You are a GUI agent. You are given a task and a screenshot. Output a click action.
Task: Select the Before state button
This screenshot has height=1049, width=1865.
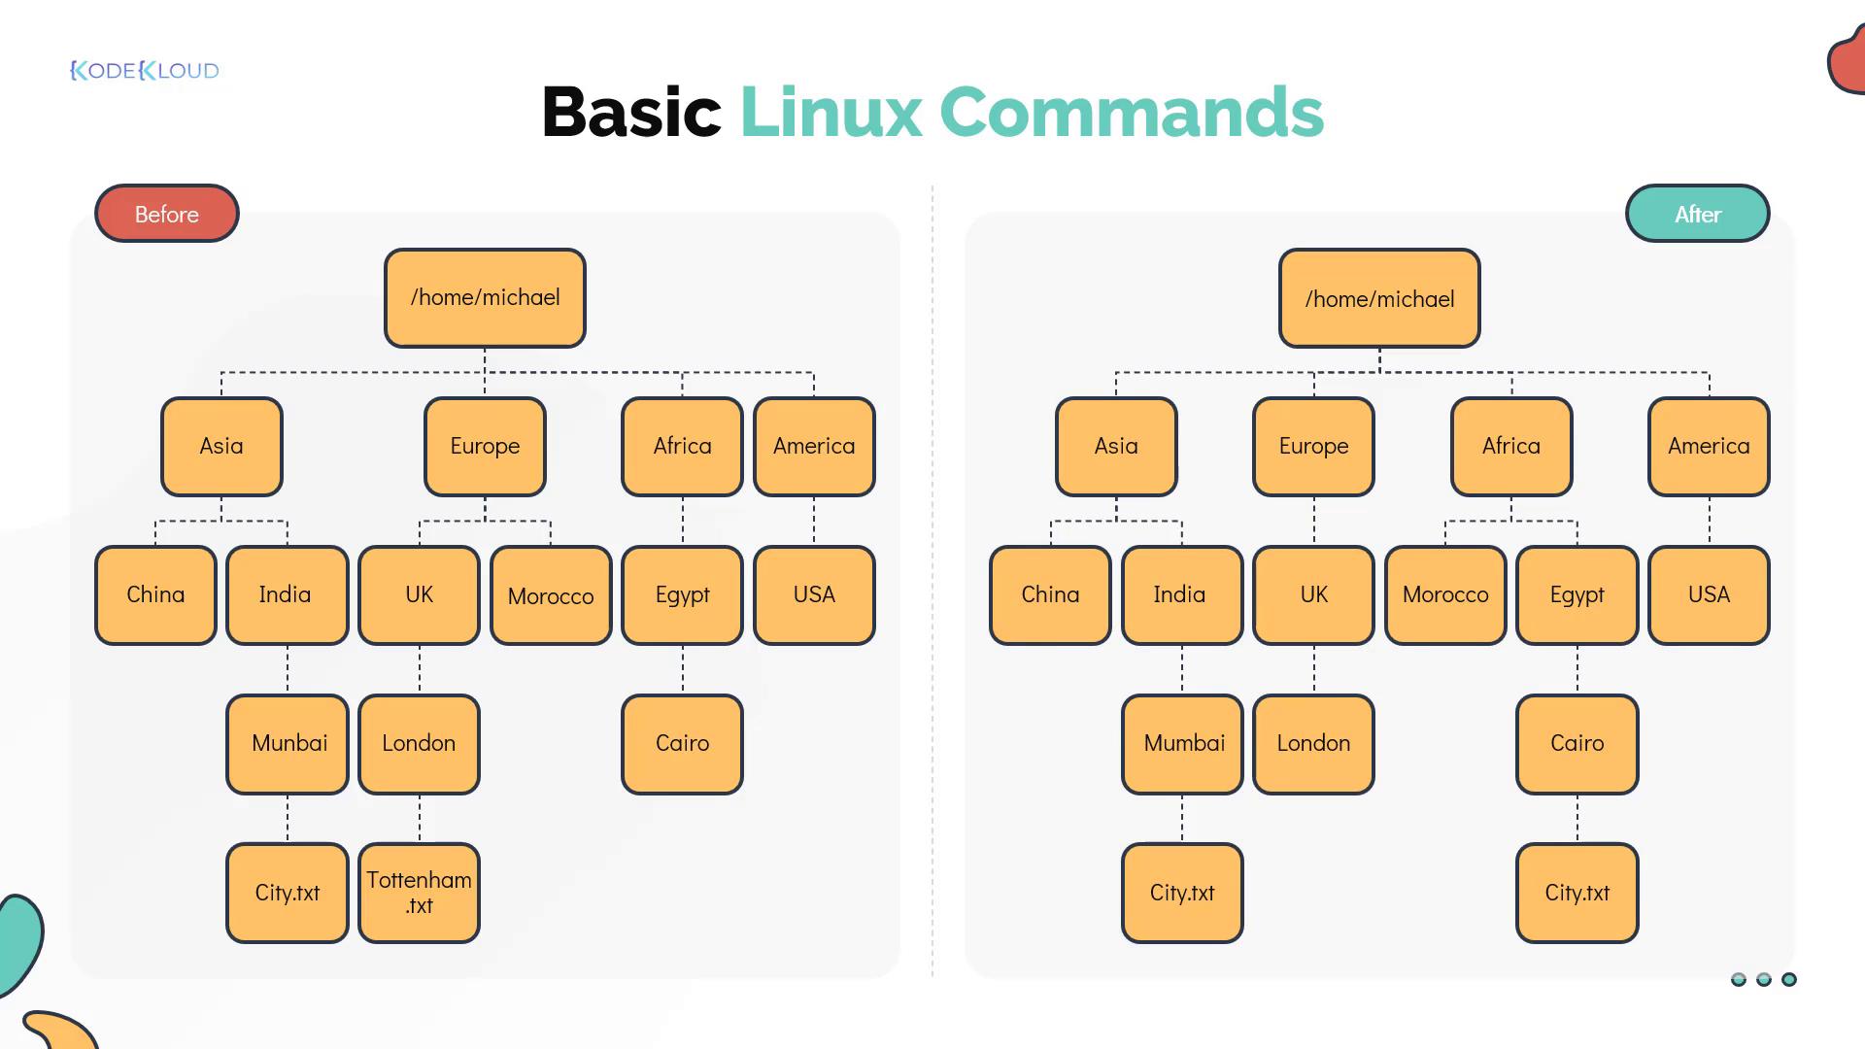click(x=166, y=214)
